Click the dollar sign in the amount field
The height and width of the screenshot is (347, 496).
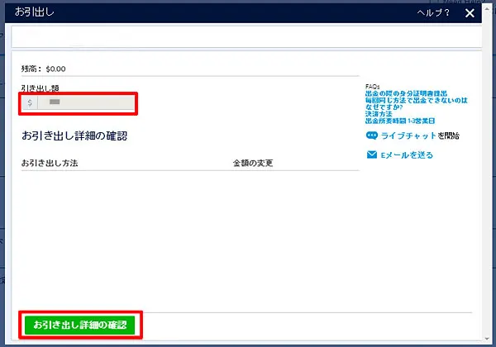(x=31, y=103)
